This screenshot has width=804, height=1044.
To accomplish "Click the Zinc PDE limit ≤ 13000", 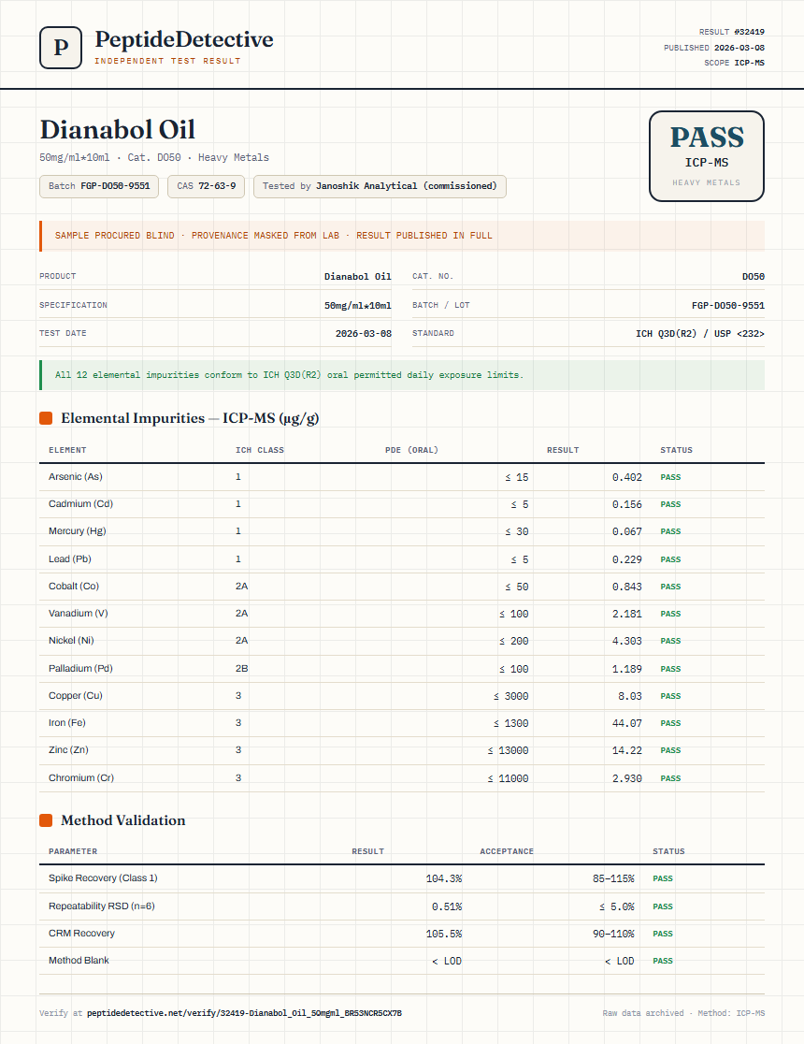I will [508, 750].
